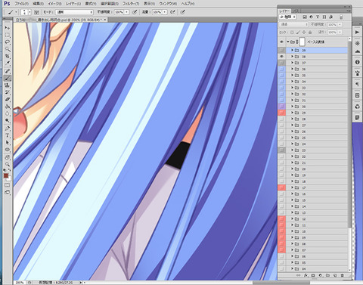Viewport: 363px width, 285px height.
Task: Open the flow slider arrow
Action: point(165,12)
